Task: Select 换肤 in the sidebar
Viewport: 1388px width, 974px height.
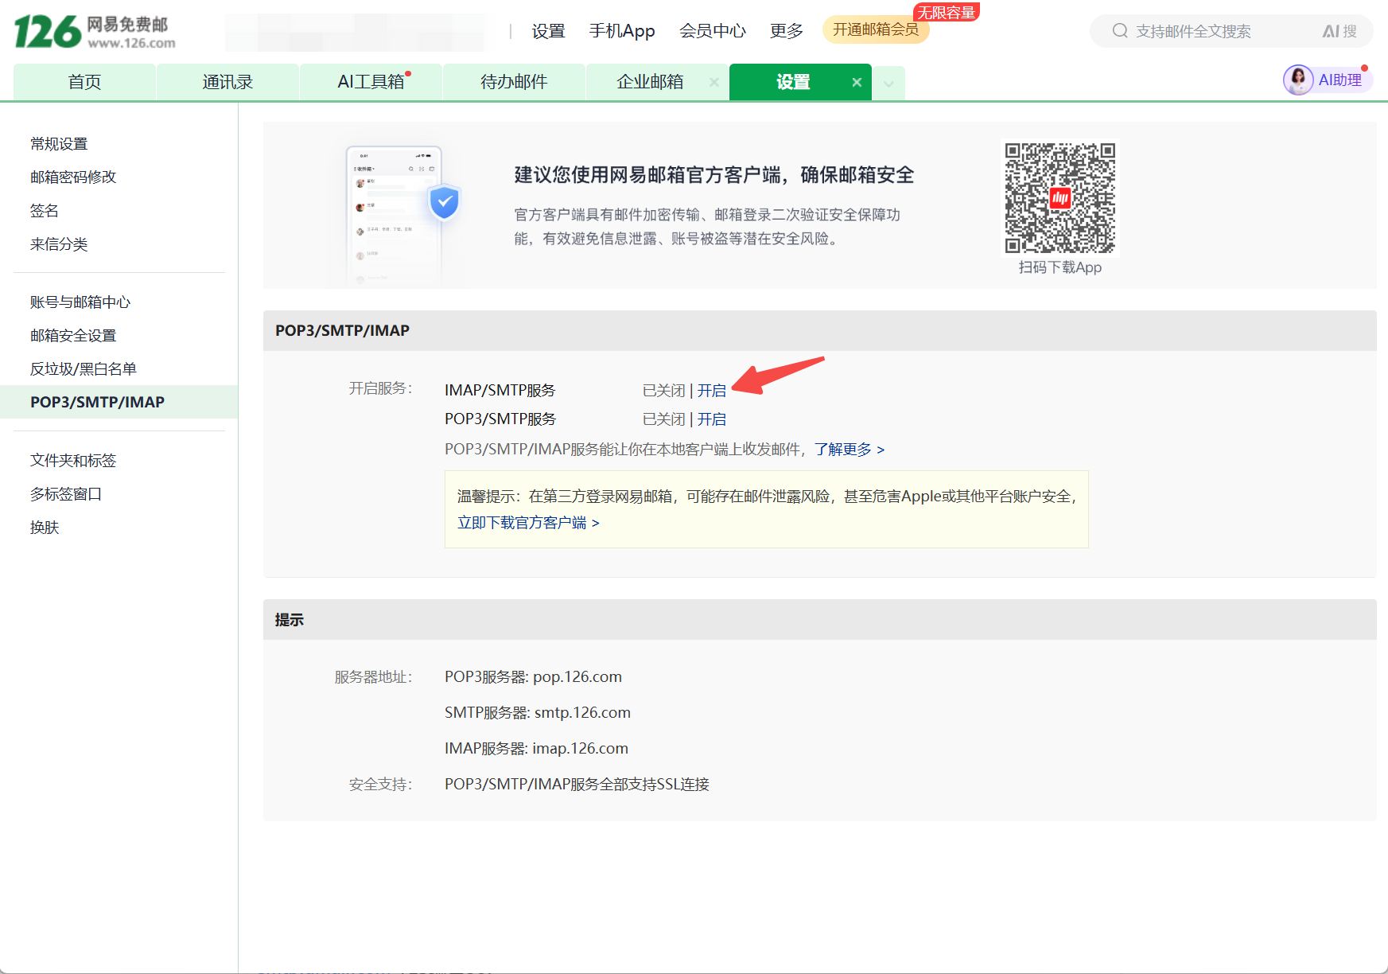Action: click(45, 528)
